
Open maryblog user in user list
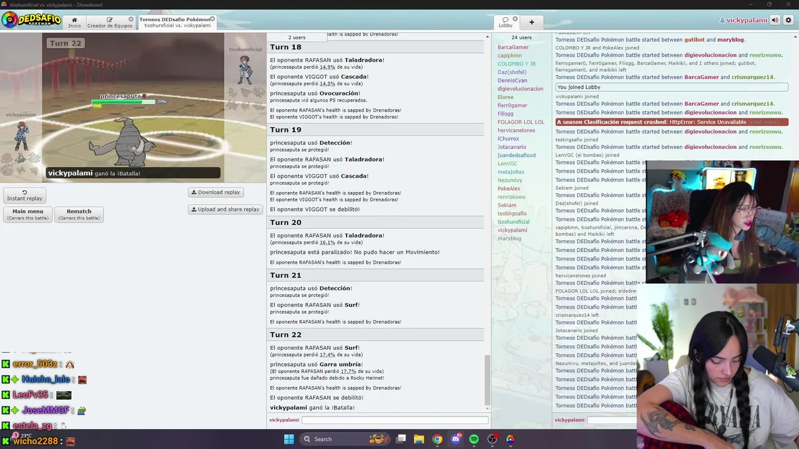click(x=509, y=238)
